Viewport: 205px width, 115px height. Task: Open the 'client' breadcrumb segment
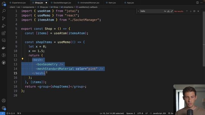[x=12, y=7]
